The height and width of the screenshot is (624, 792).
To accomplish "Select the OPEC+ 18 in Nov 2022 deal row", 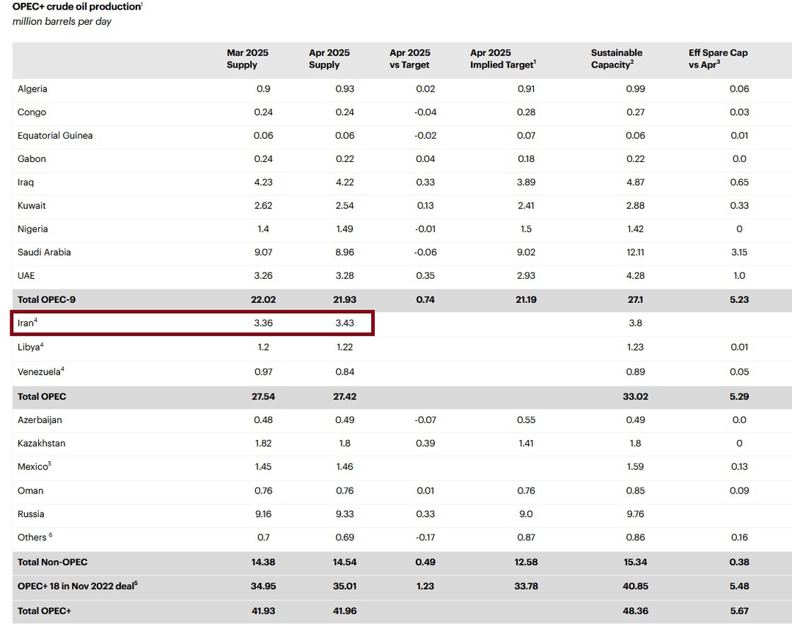I will point(77,586).
